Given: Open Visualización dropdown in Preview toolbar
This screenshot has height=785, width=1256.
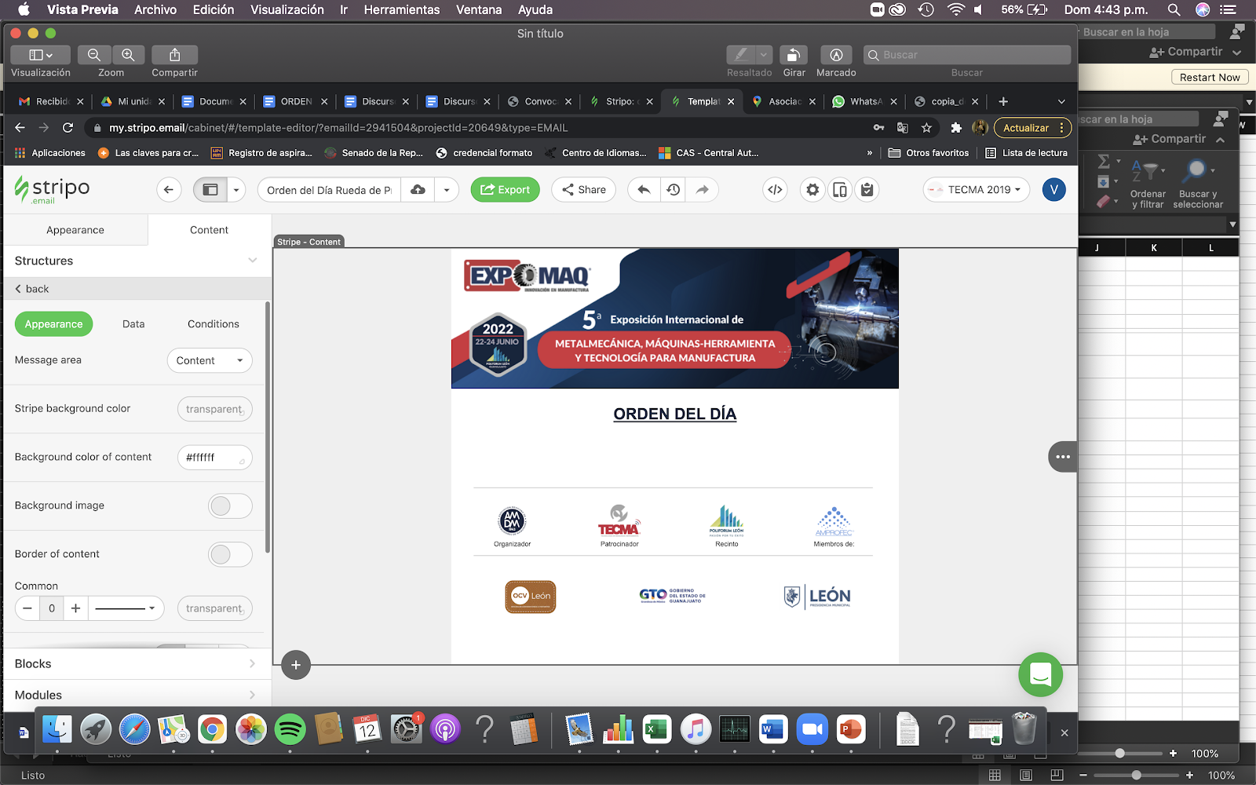Looking at the screenshot, I should 41,54.
